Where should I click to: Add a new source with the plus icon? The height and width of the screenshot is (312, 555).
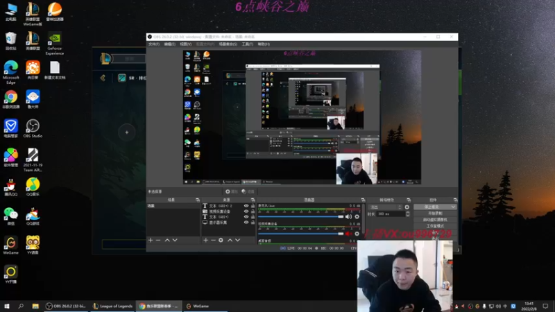(205, 240)
